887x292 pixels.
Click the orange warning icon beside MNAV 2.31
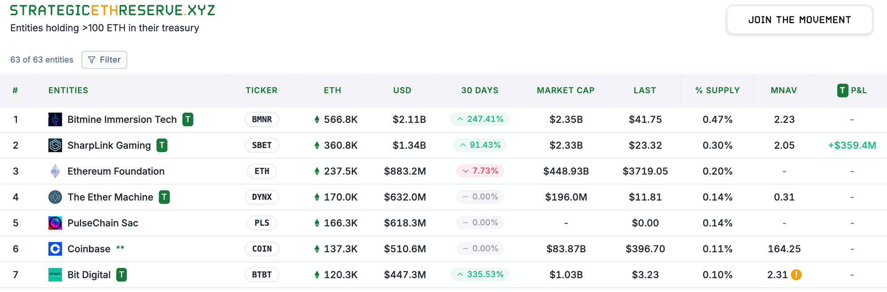(796, 275)
